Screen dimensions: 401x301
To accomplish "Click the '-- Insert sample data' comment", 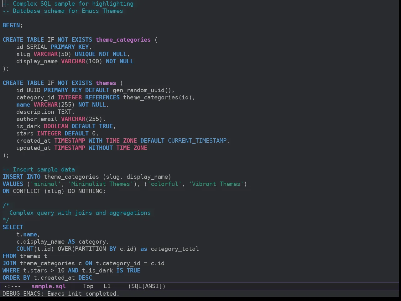I will coord(39,170).
